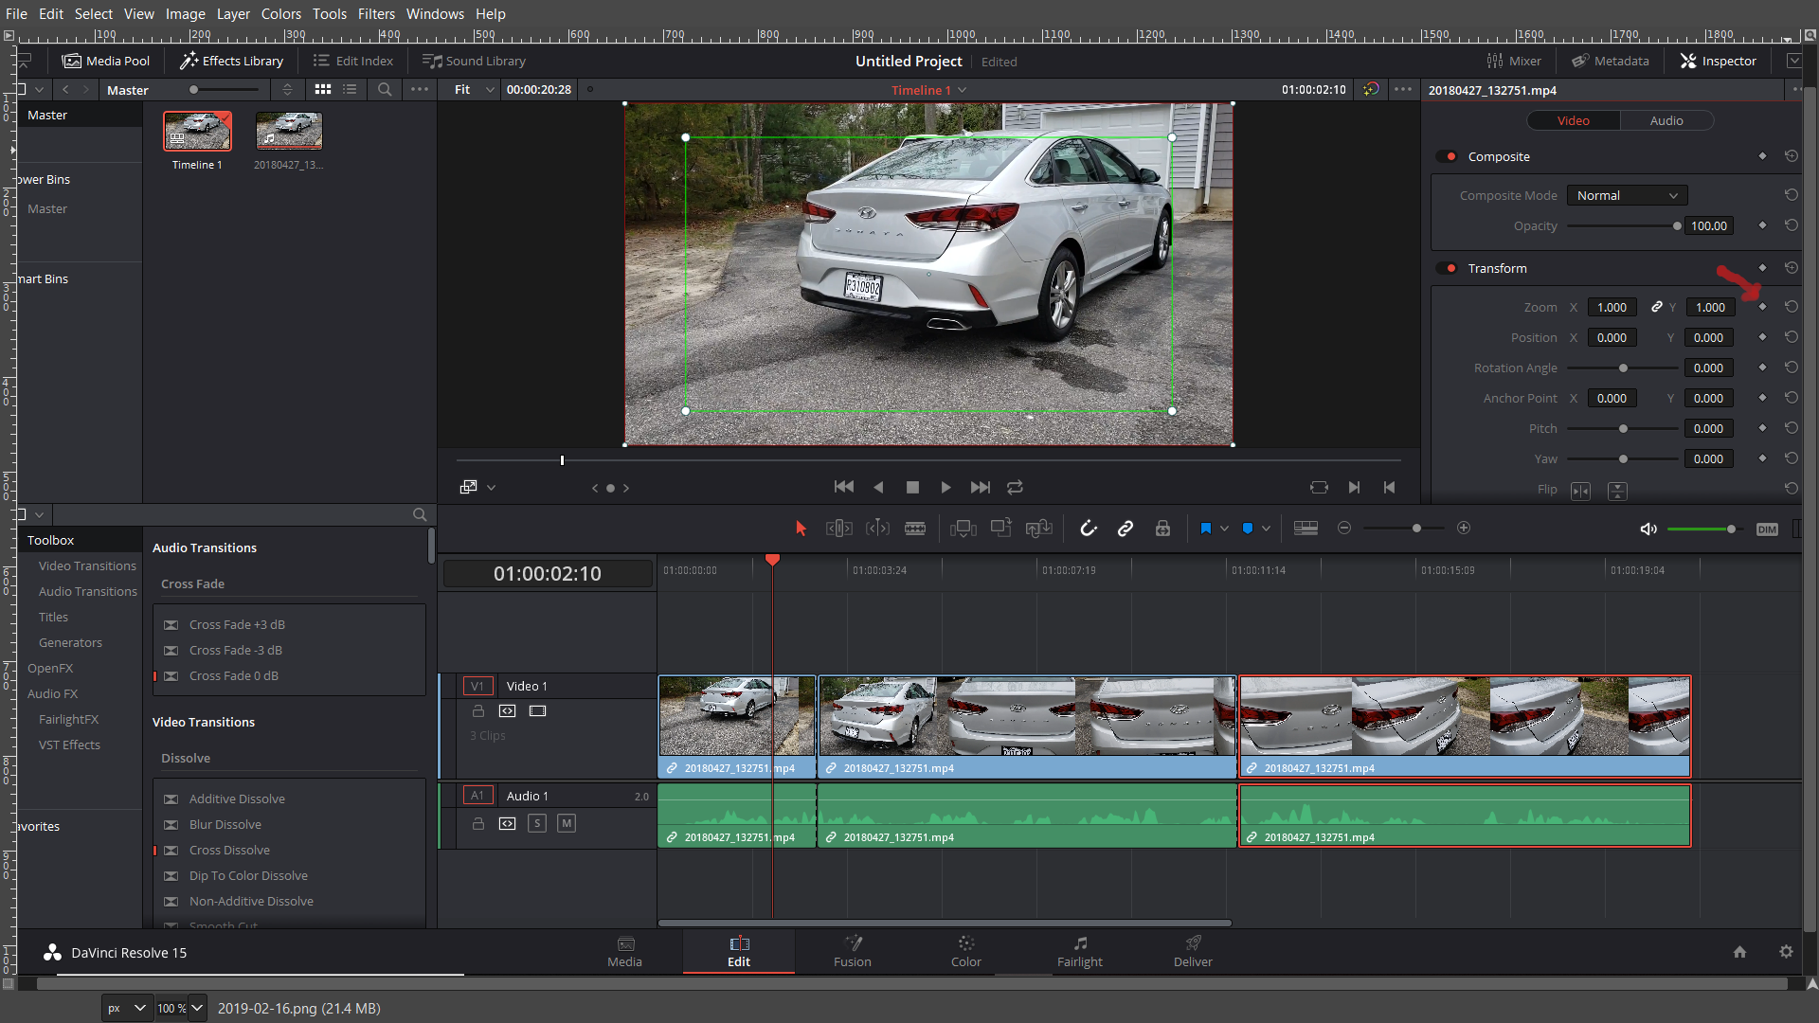Click the blue Flag icon
The height and width of the screenshot is (1023, 1819).
click(1205, 529)
